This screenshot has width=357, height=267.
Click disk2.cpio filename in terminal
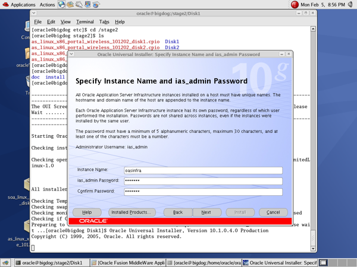[96, 47]
